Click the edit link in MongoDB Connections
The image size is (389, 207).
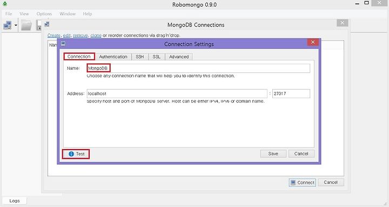point(66,35)
